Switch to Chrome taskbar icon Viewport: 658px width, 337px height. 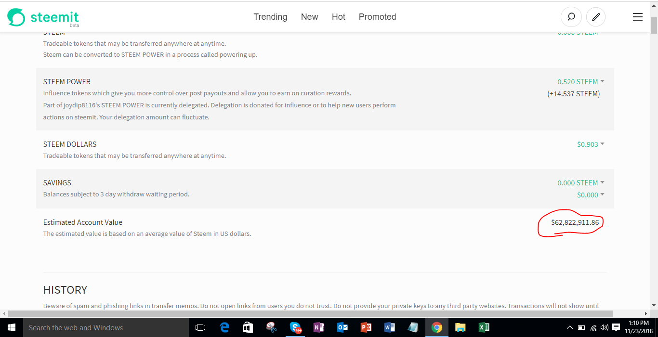point(437,328)
